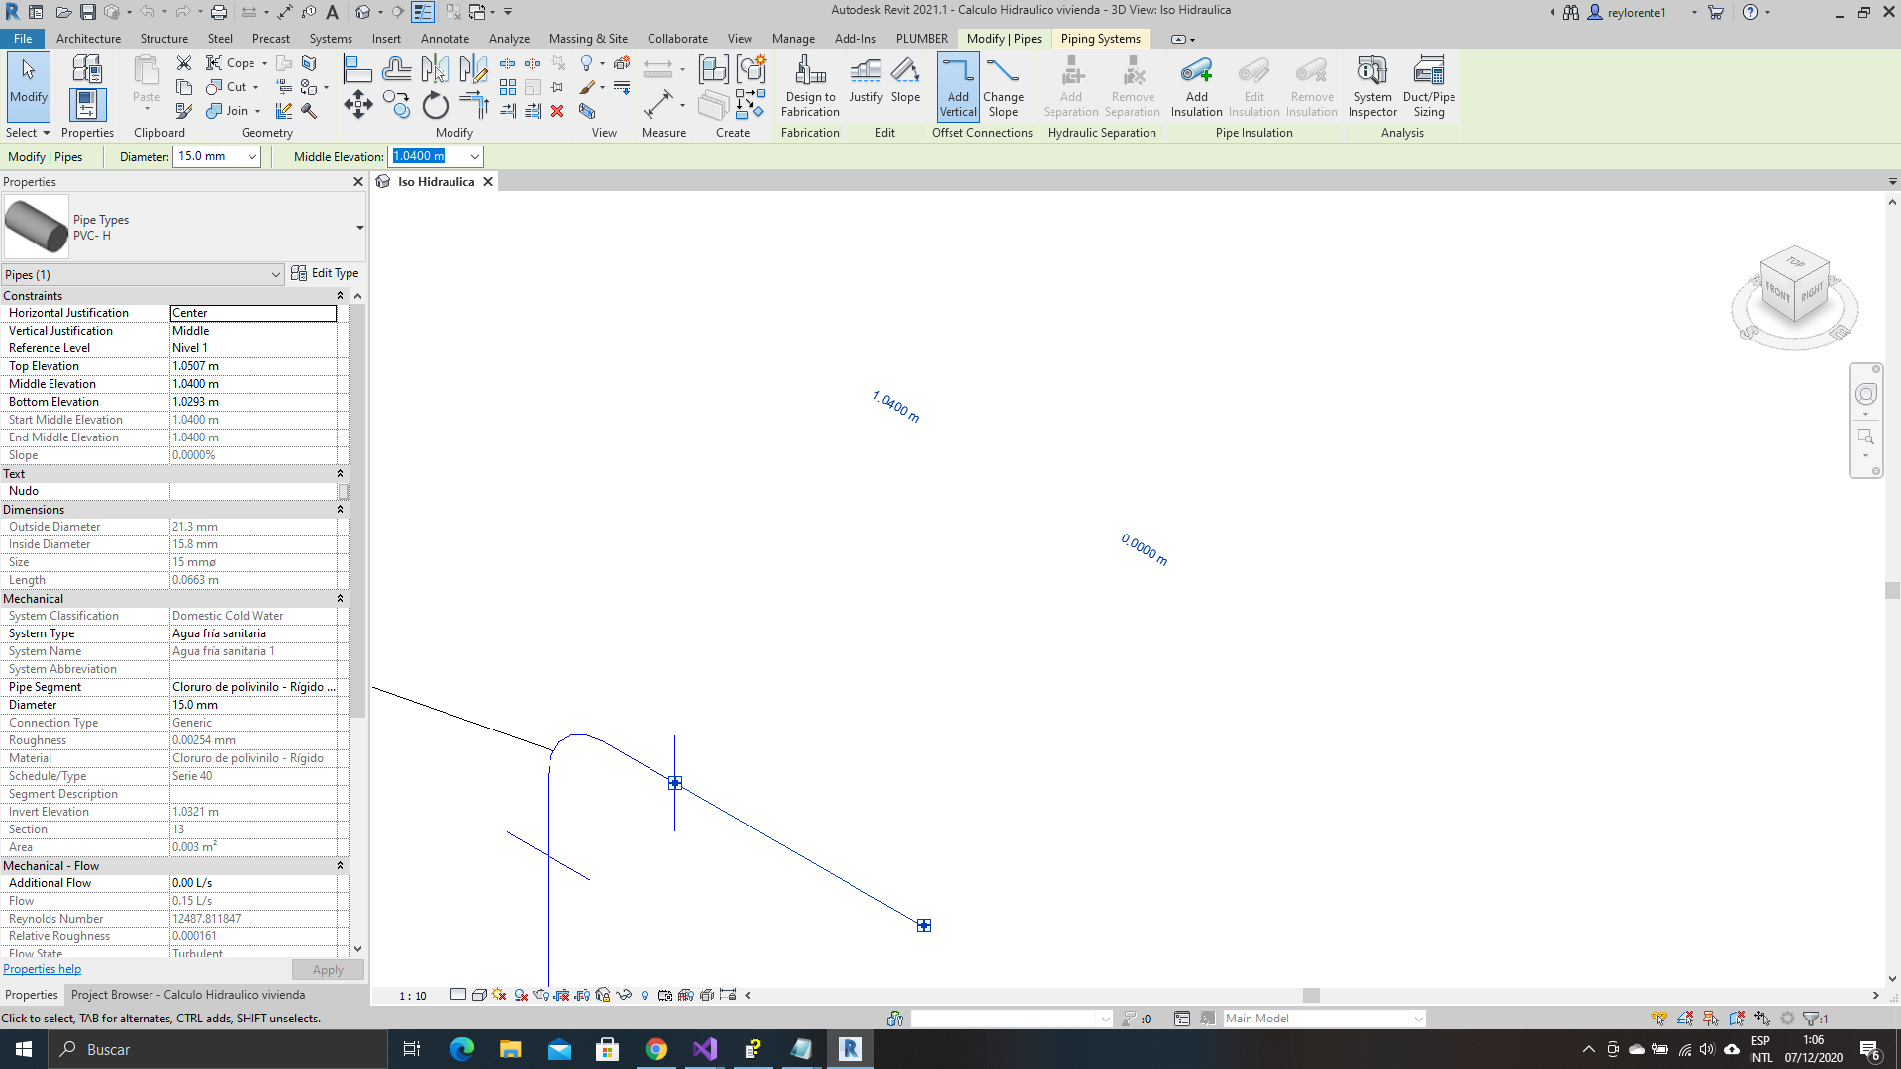The width and height of the screenshot is (1901, 1069).
Task: Enable Temporary Hide/Isolate glasses
Action: click(x=623, y=995)
